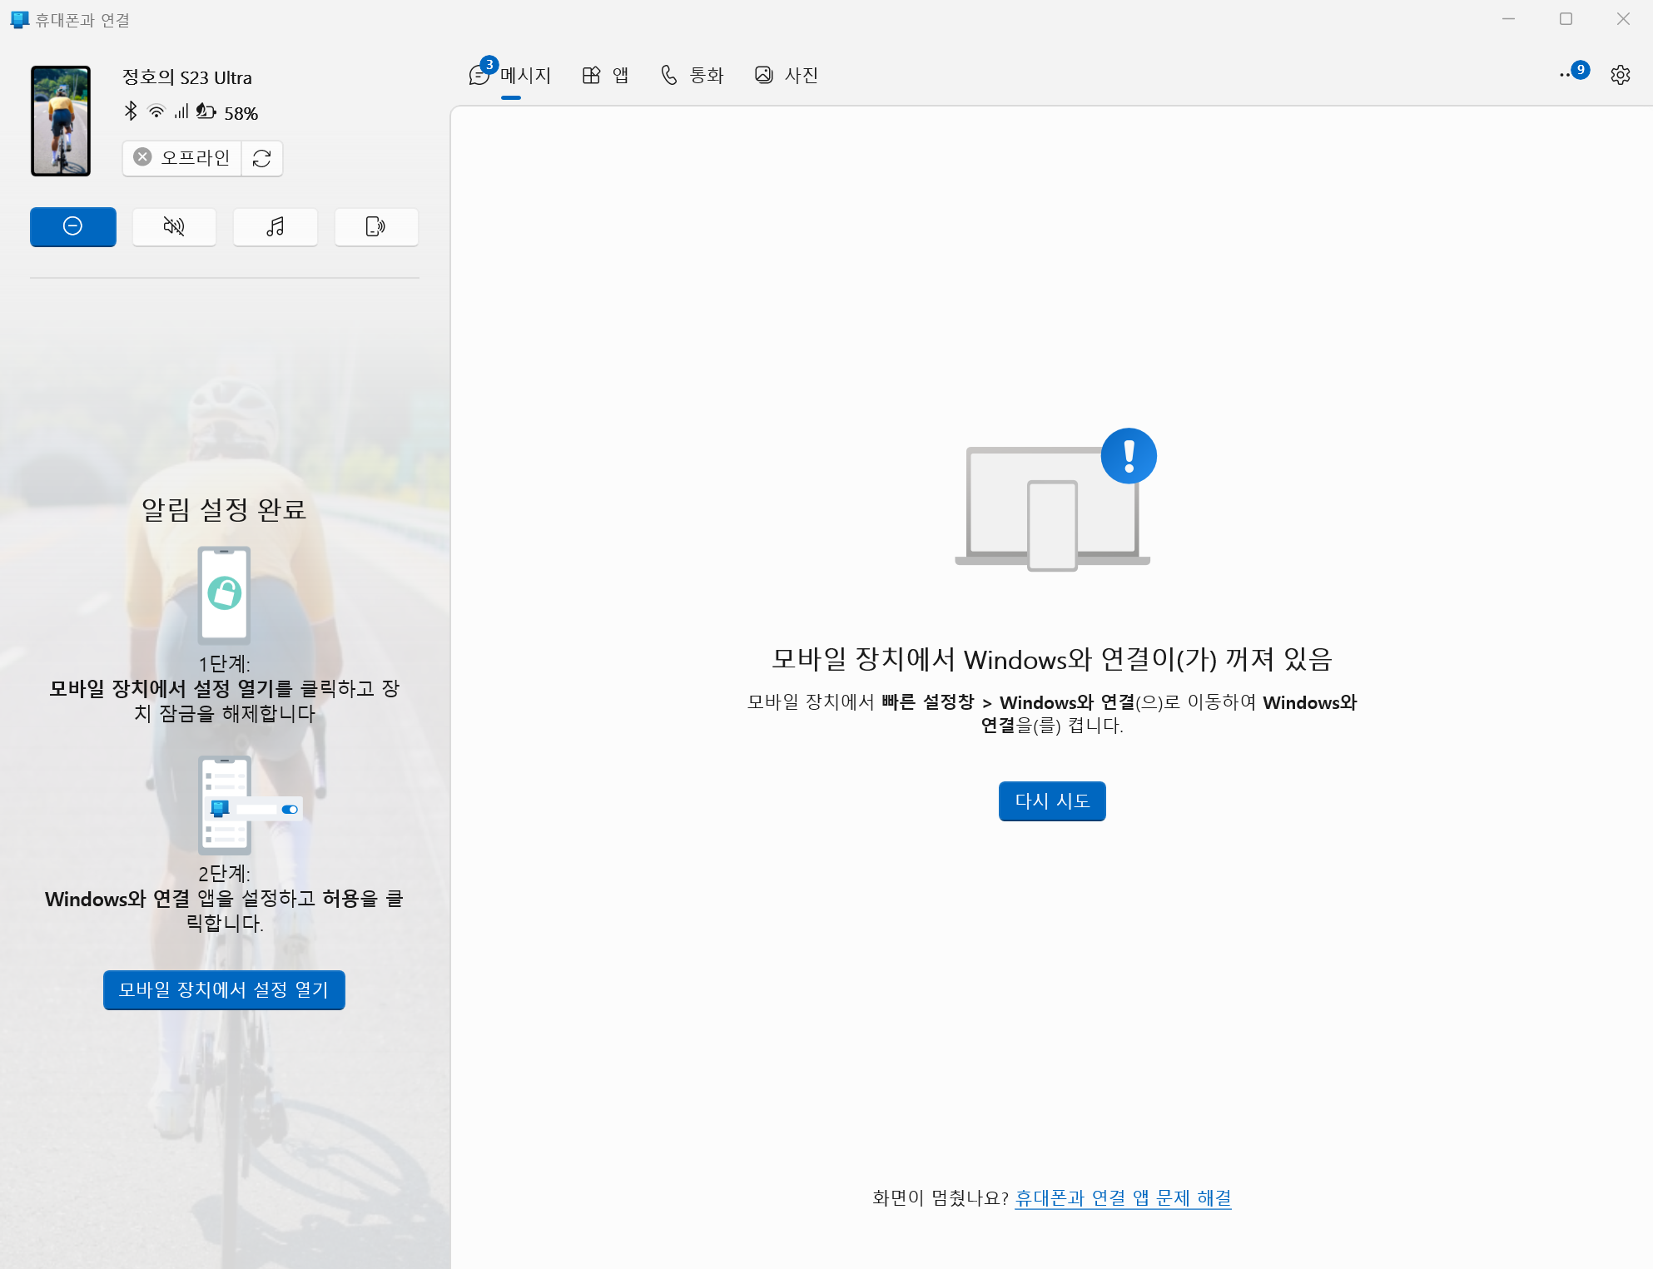1653x1269 pixels.
Task: Click the Bluetooth status icon
Action: point(131,112)
